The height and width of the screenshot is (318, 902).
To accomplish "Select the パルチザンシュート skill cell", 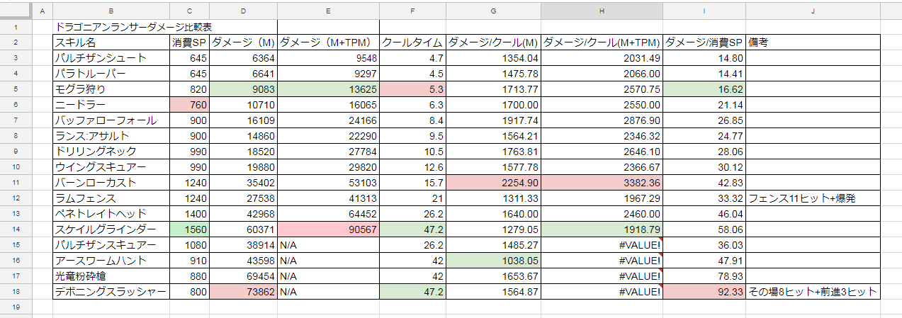I will (111, 58).
